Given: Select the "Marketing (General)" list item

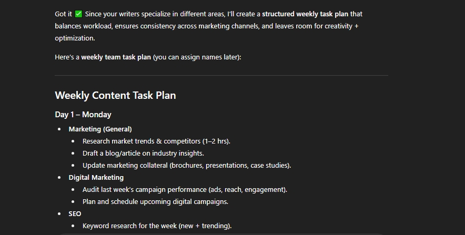Looking at the screenshot, I should pos(100,129).
